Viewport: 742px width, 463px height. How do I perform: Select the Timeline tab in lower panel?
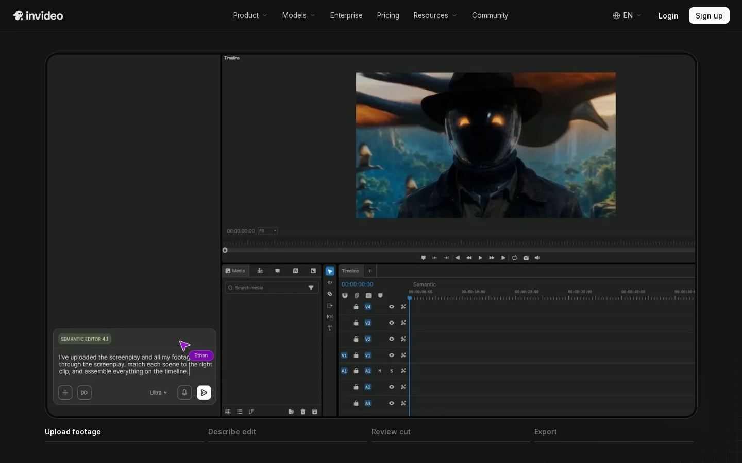350,271
